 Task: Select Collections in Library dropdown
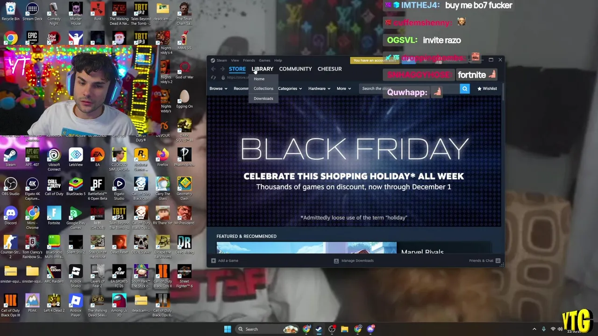pyautogui.click(x=263, y=89)
